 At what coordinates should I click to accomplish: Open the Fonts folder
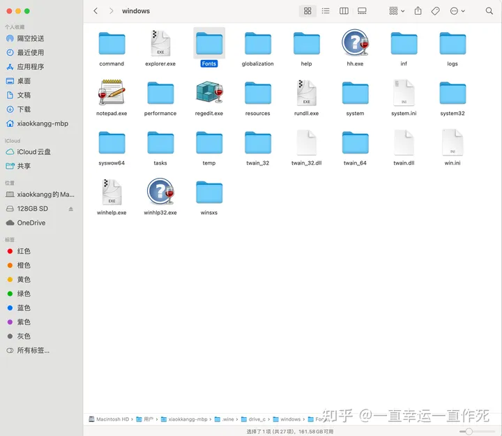(x=209, y=43)
